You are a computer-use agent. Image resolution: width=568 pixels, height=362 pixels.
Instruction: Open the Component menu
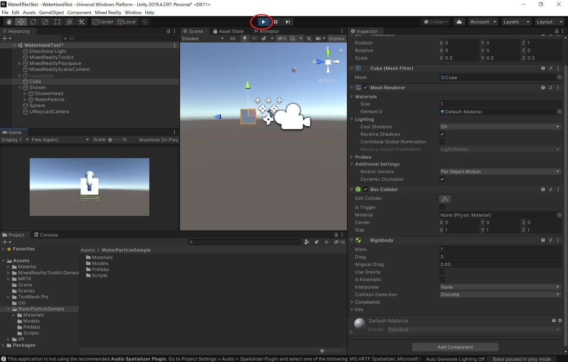click(x=80, y=12)
